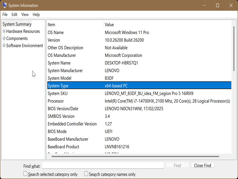Screen dimensions: 238x179
Task: Expand the Hardware Resources node
Action: [4, 31]
